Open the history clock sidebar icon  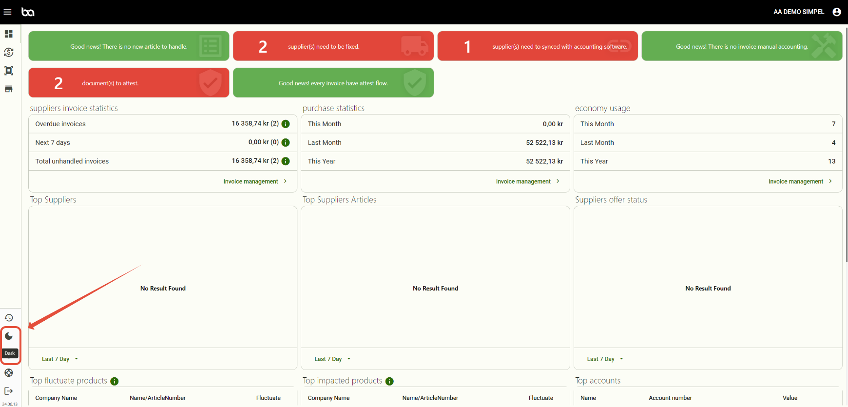tap(9, 318)
